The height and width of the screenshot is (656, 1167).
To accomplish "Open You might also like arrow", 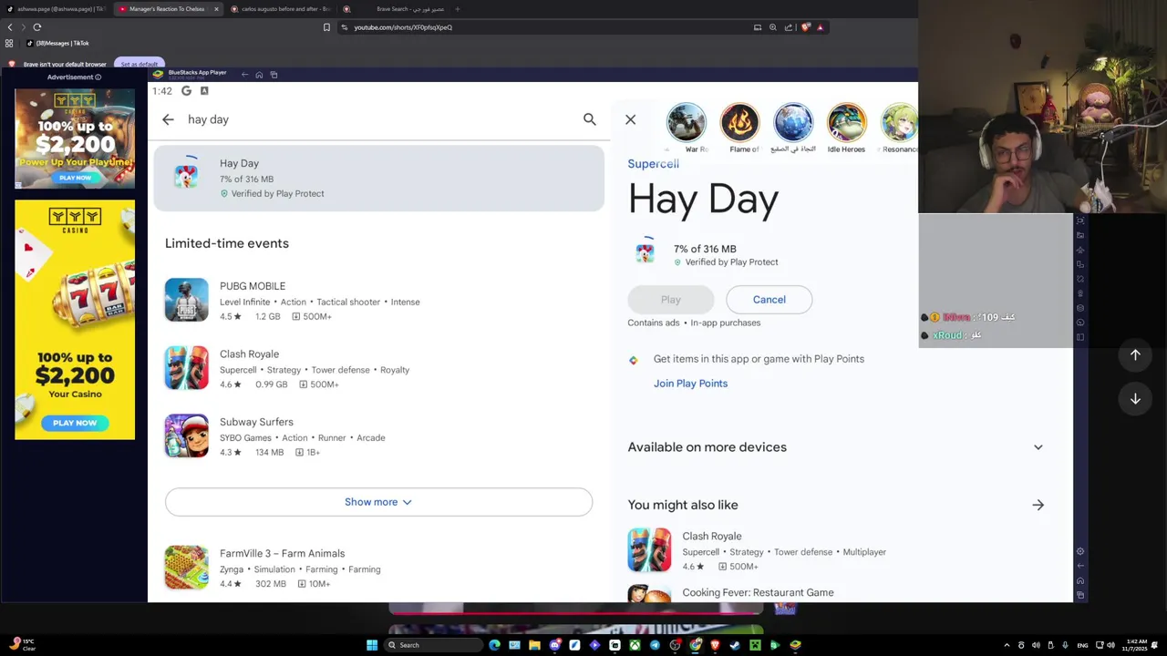I will click(1038, 505).
